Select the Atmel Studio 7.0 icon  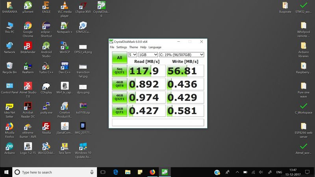coord(28,90)
